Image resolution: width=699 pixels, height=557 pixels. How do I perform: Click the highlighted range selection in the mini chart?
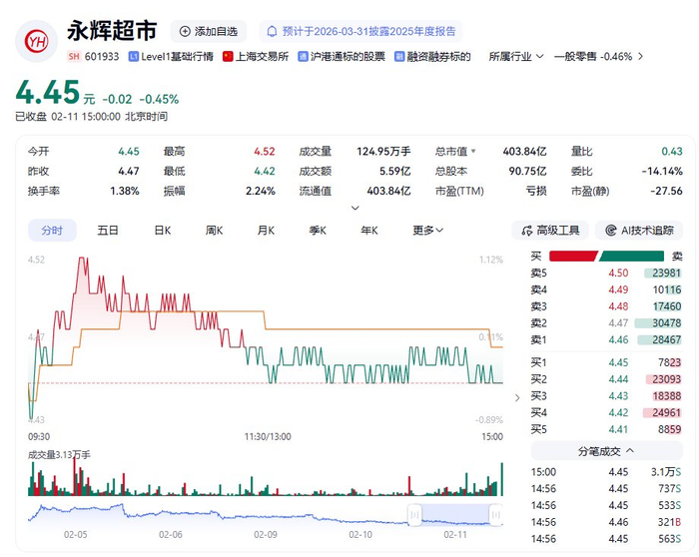[x=455, y=515]
